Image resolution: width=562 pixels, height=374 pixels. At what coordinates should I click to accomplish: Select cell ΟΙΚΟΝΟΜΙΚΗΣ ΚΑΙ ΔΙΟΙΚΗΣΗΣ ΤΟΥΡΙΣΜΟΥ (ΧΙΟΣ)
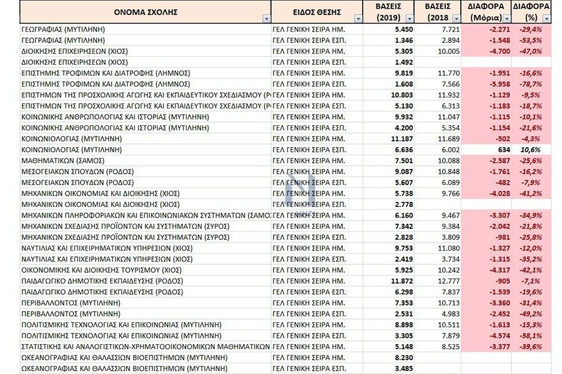pyautogui.click(x=145, y=270)
